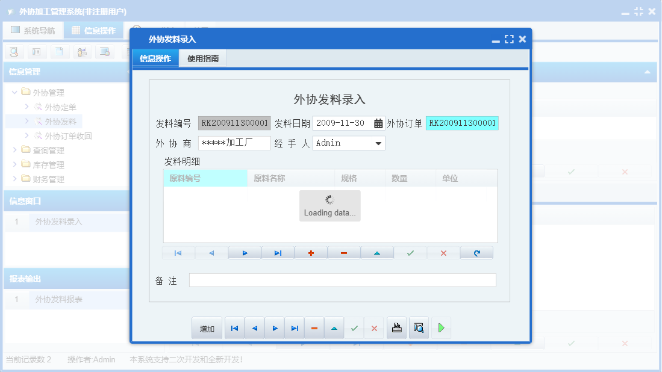Click the 增加 button

pos(207,327)
